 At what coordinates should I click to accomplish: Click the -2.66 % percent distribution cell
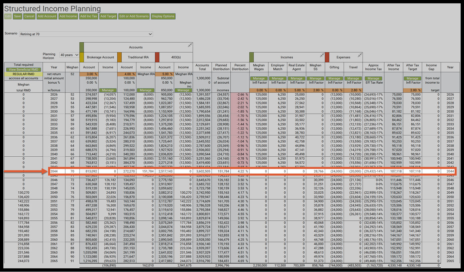pos(241,95)
